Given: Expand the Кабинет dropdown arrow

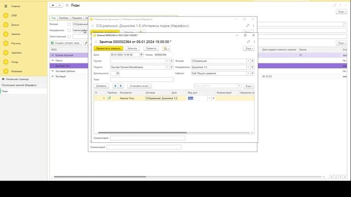Looking at the screenshot, I should (248, 73).
